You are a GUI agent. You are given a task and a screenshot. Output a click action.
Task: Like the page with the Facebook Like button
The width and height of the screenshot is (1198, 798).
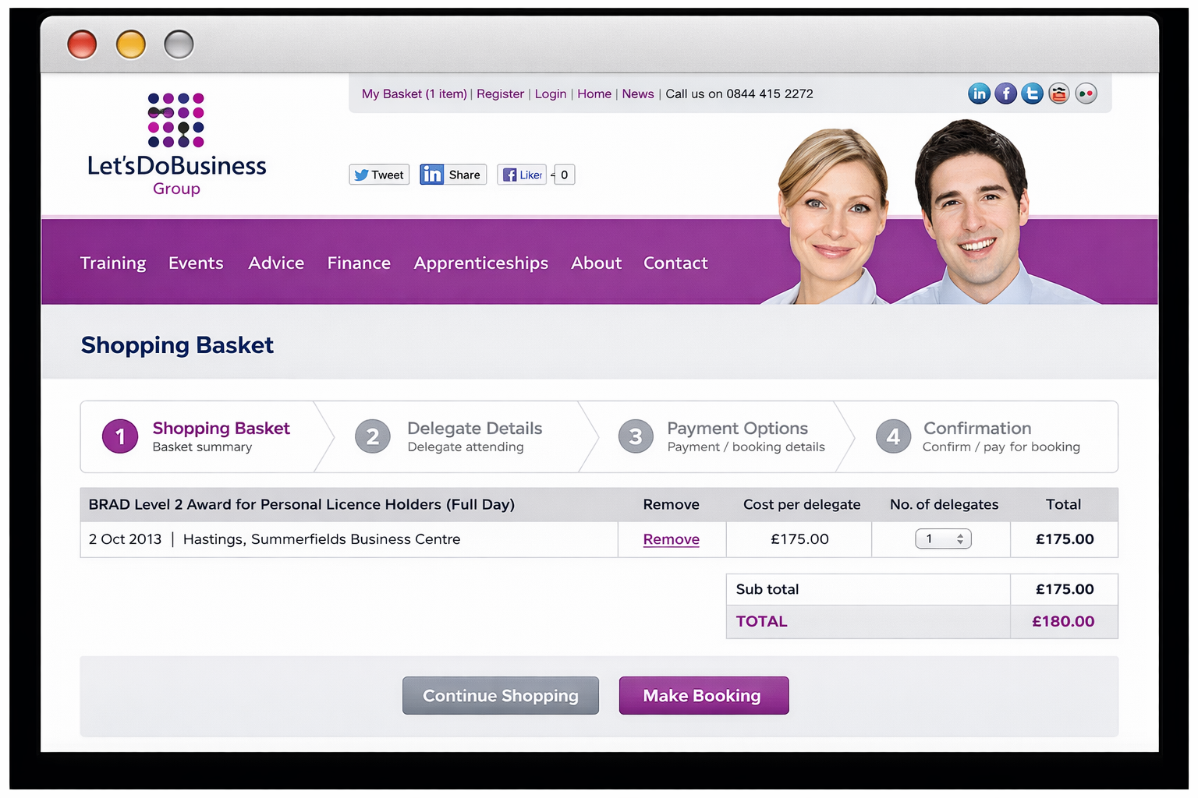[x=521, y=175]
